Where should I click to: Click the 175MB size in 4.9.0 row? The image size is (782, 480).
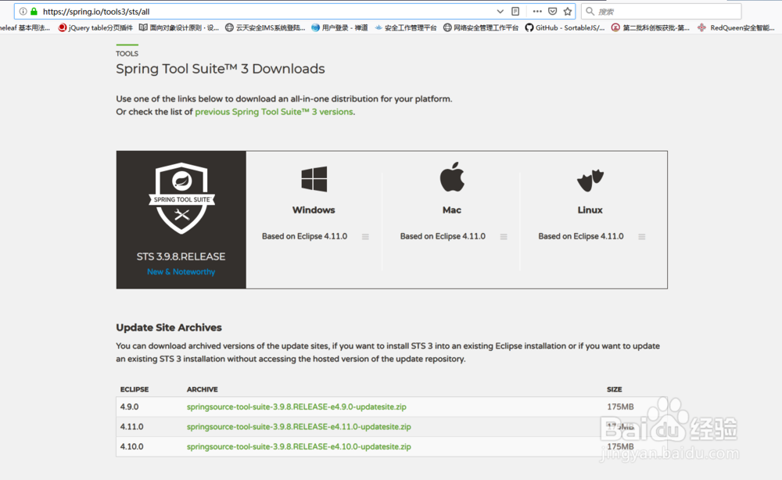coord(620,407)
